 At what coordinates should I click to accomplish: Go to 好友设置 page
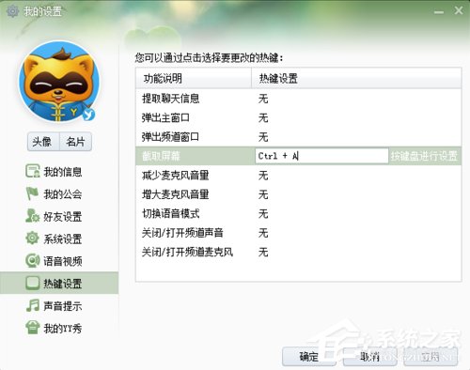click(x=59, y=216)
